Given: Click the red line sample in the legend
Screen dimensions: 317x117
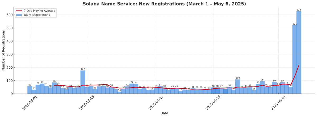Looking at the screenshot, I should 19,11.
